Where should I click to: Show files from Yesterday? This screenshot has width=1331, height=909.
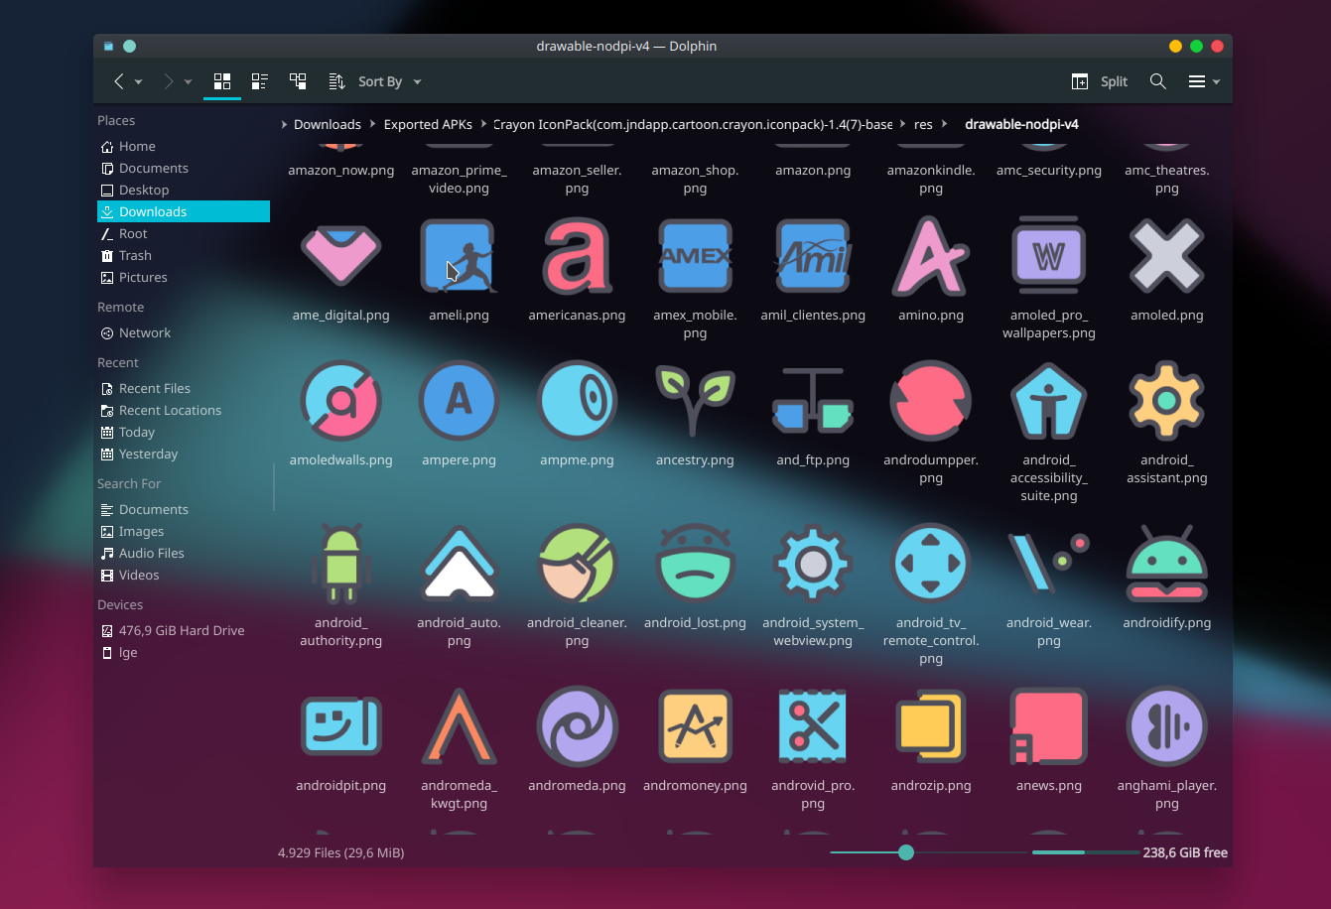(x=184, y=454)
